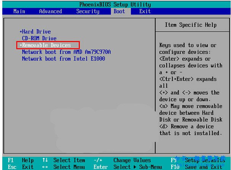Choose Network boot from Intel E1000
This screenshot has width=231, height=170.
63,59
